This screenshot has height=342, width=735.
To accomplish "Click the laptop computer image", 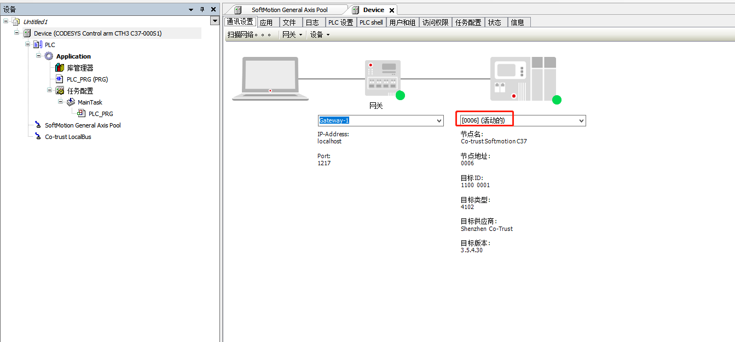I will (270, 79).
